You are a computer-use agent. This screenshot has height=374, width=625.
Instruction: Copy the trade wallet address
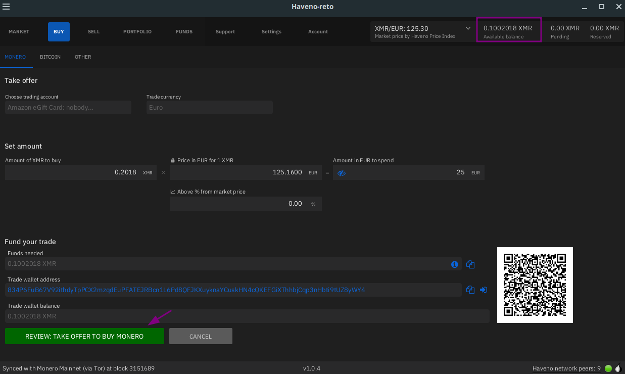coord(470,290)
